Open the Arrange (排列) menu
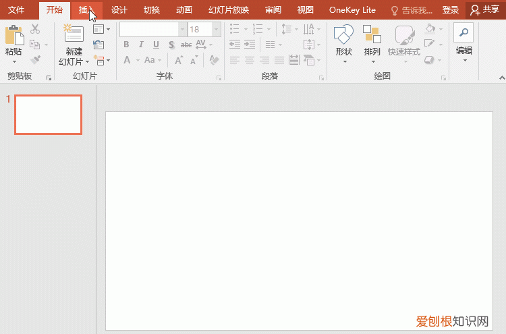 (x=372, y=36)
